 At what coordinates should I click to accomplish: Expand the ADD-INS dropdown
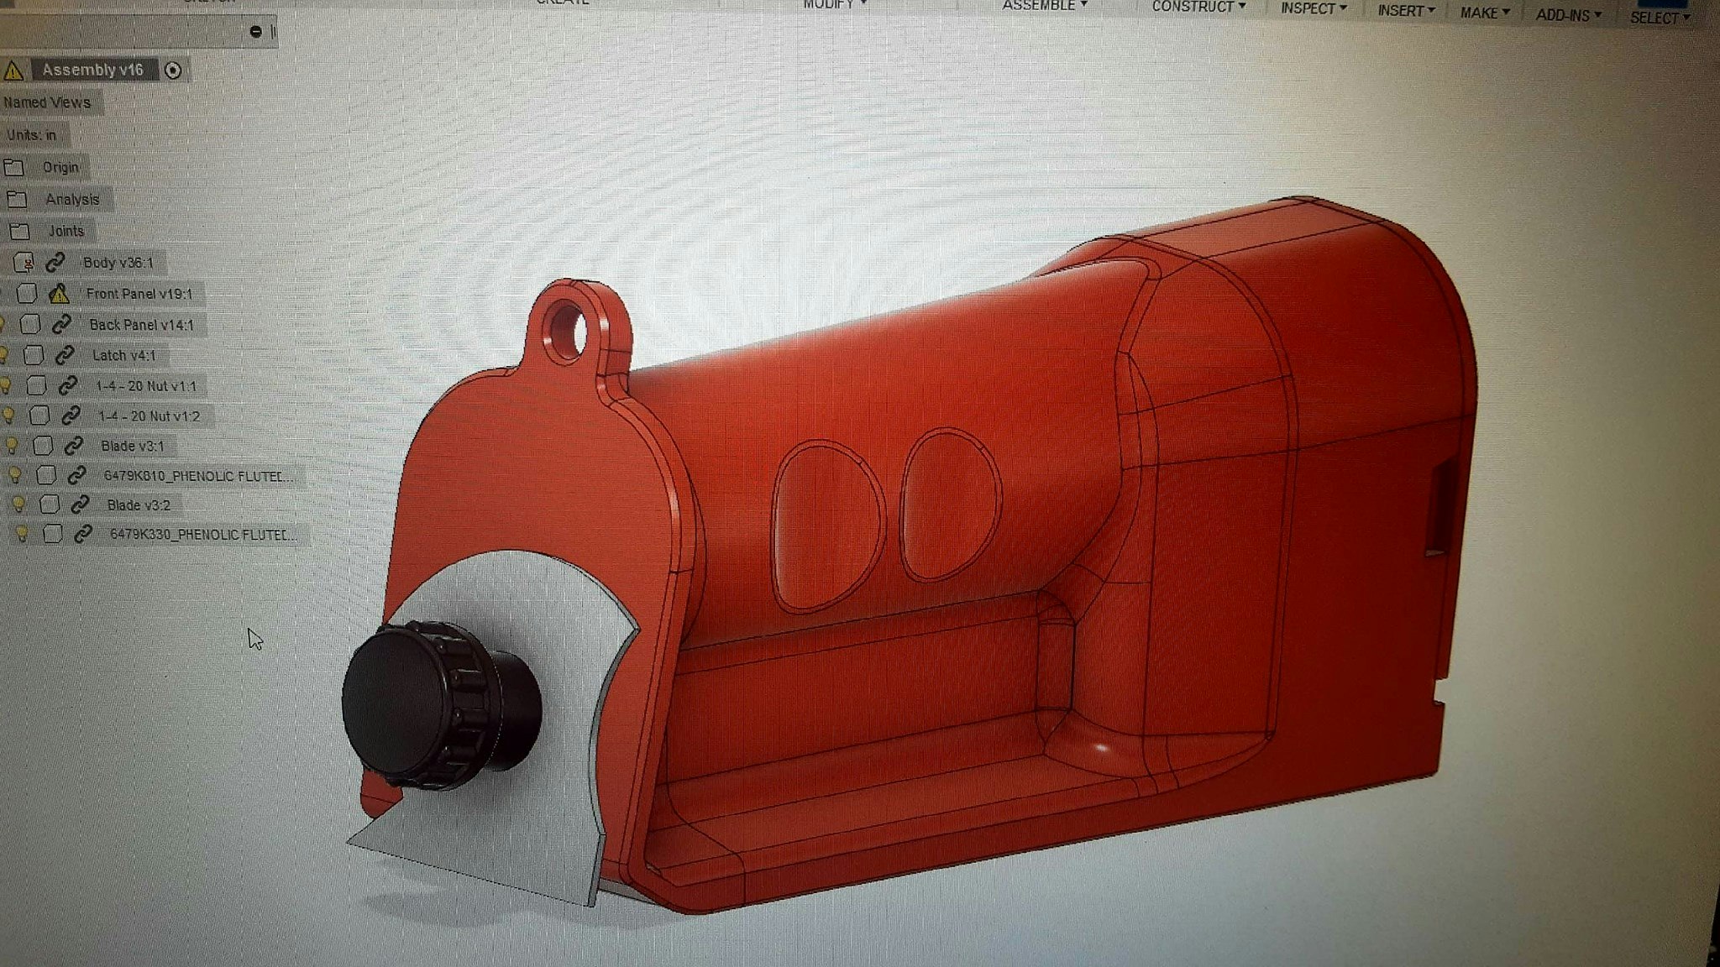pyautogui.click(x=1568, y=15)
